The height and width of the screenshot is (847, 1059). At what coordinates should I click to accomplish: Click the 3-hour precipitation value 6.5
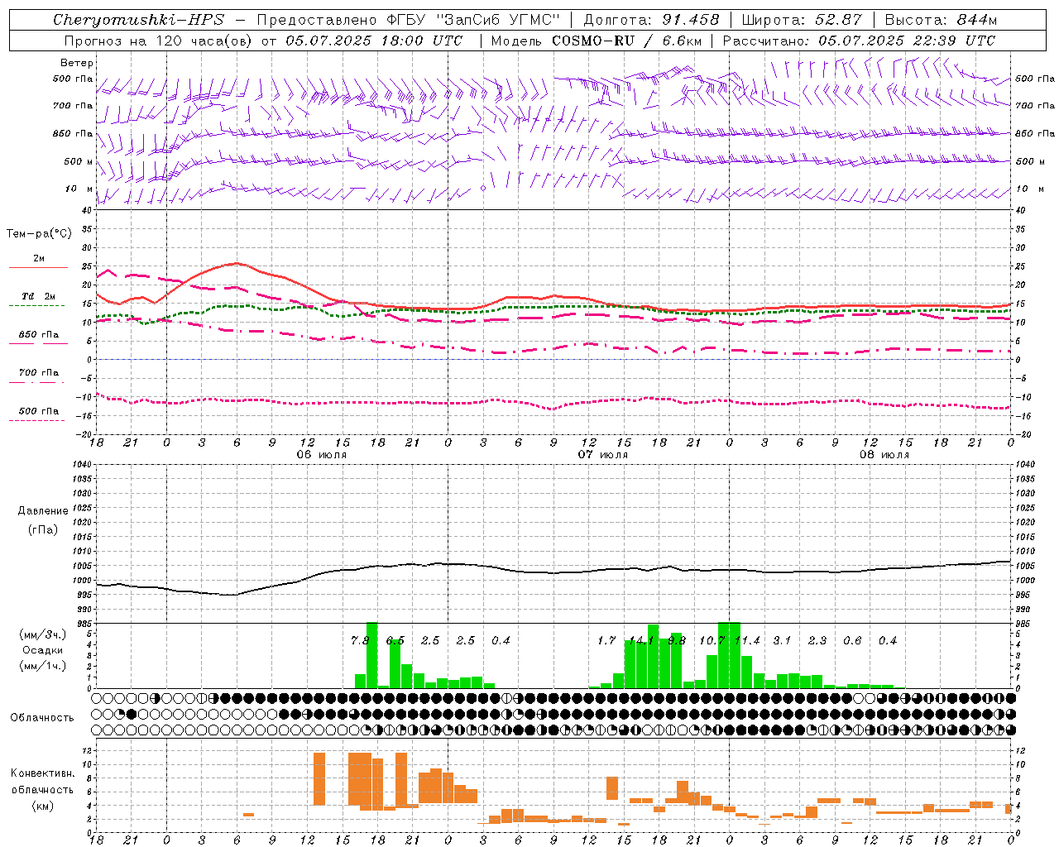pyautogui.click(x=395, y=641)
